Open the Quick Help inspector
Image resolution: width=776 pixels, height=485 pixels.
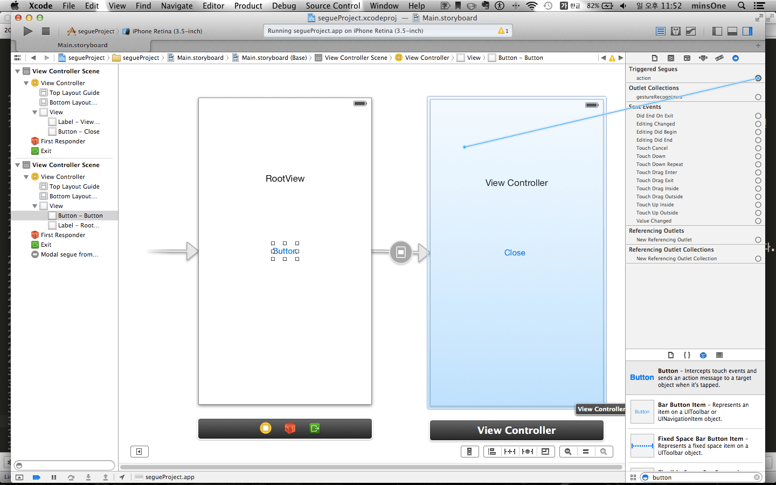[x=671, y=58]
